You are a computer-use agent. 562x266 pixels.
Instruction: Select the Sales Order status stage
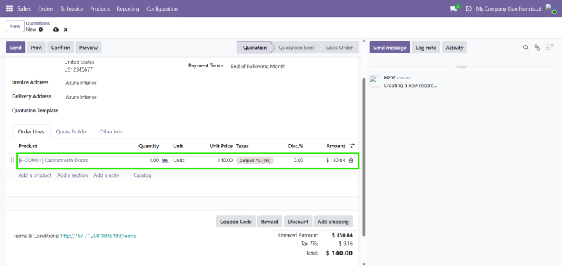pyautogui.click(x=339, y=47)
